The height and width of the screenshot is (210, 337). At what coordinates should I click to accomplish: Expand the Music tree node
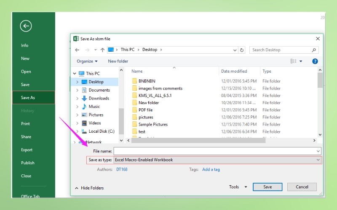click(78, 107)
